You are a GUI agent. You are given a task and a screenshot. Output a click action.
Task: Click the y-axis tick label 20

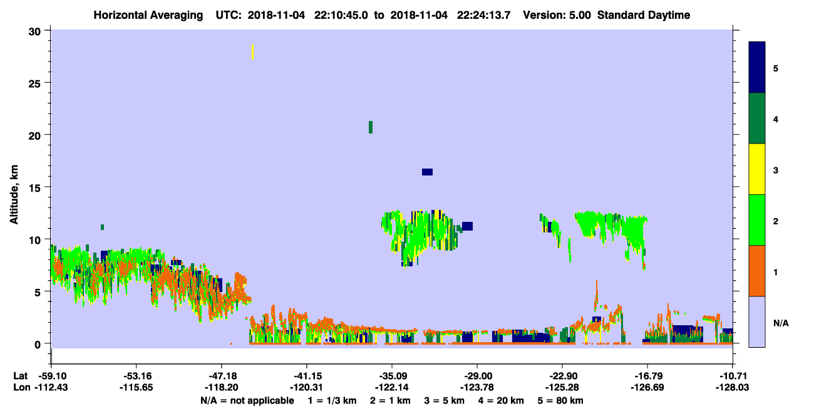36,135
